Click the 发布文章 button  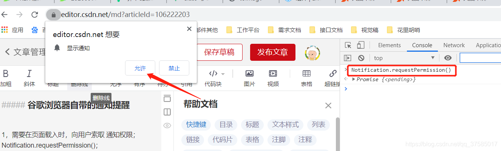point(273,52)
